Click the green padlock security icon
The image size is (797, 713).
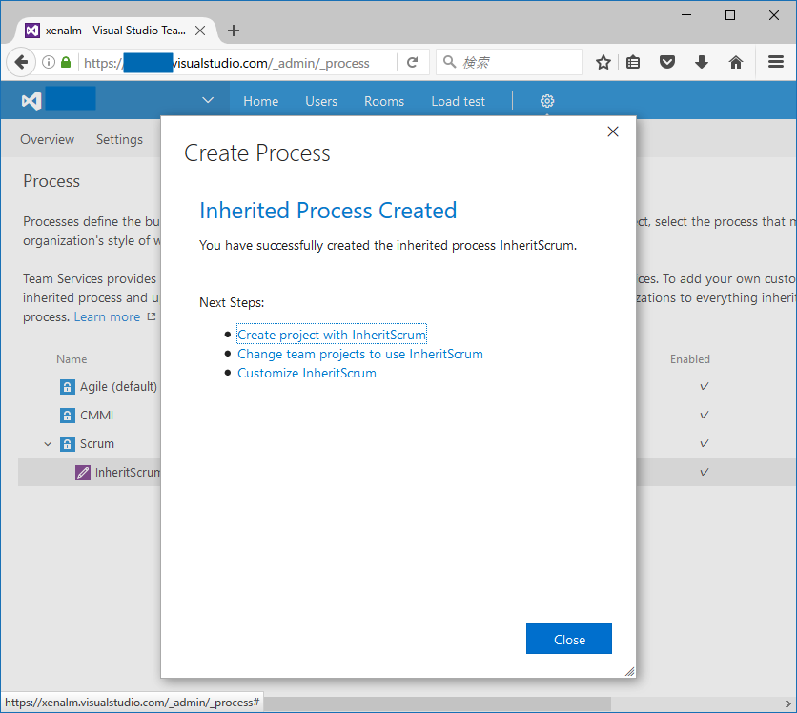[x=66, y=63]
